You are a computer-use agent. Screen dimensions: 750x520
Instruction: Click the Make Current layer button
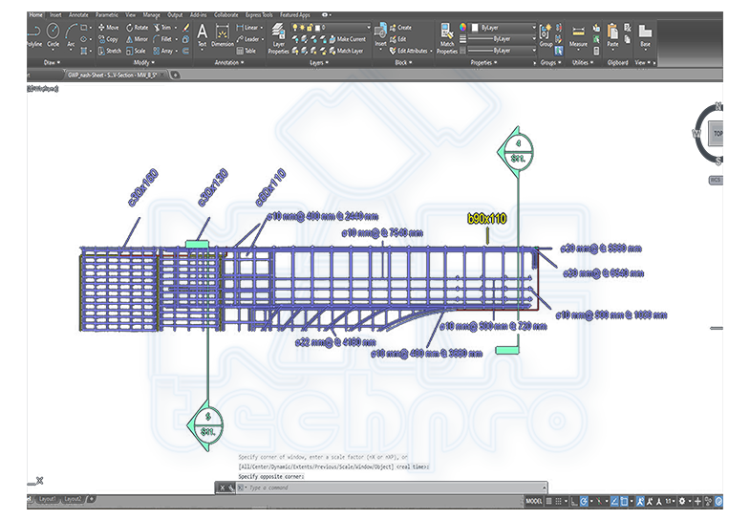pos(347,39)
